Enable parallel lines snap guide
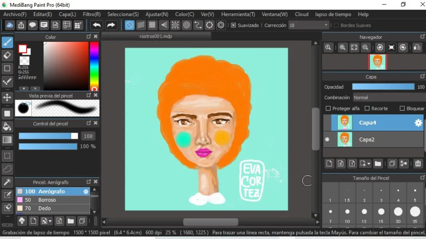 click(x=141, y=25)
